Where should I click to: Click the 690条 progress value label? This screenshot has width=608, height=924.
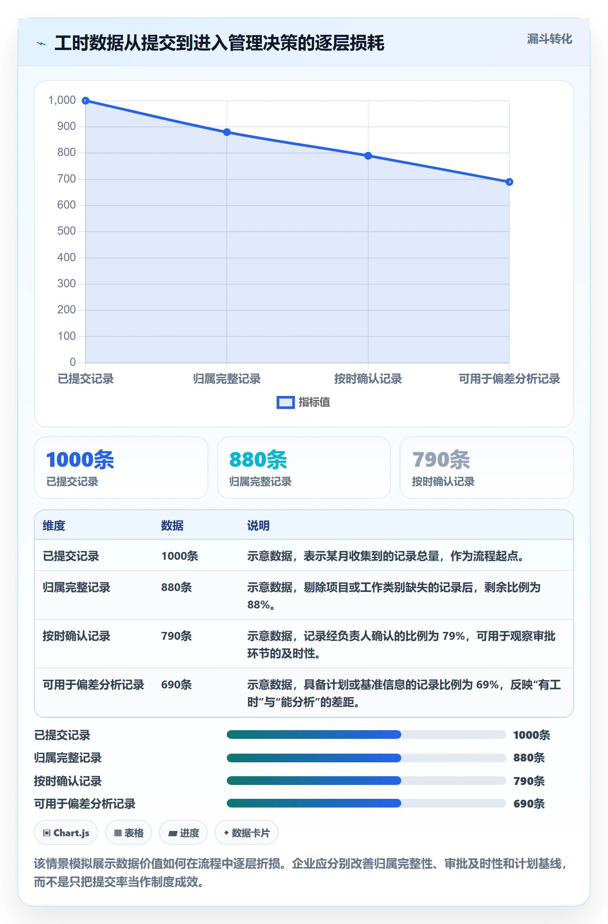(x=529, y=804)
